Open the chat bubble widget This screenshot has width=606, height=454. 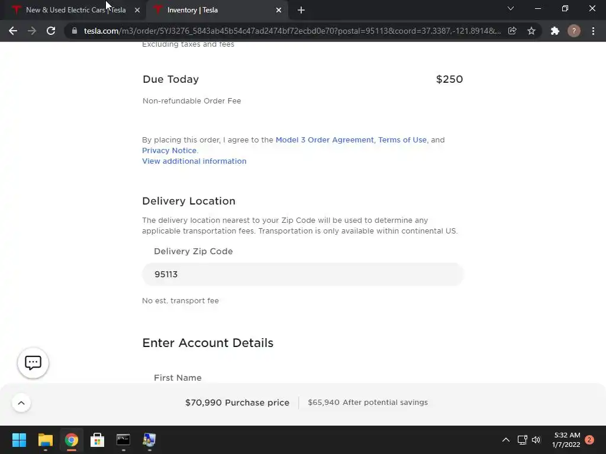[33, 363]
